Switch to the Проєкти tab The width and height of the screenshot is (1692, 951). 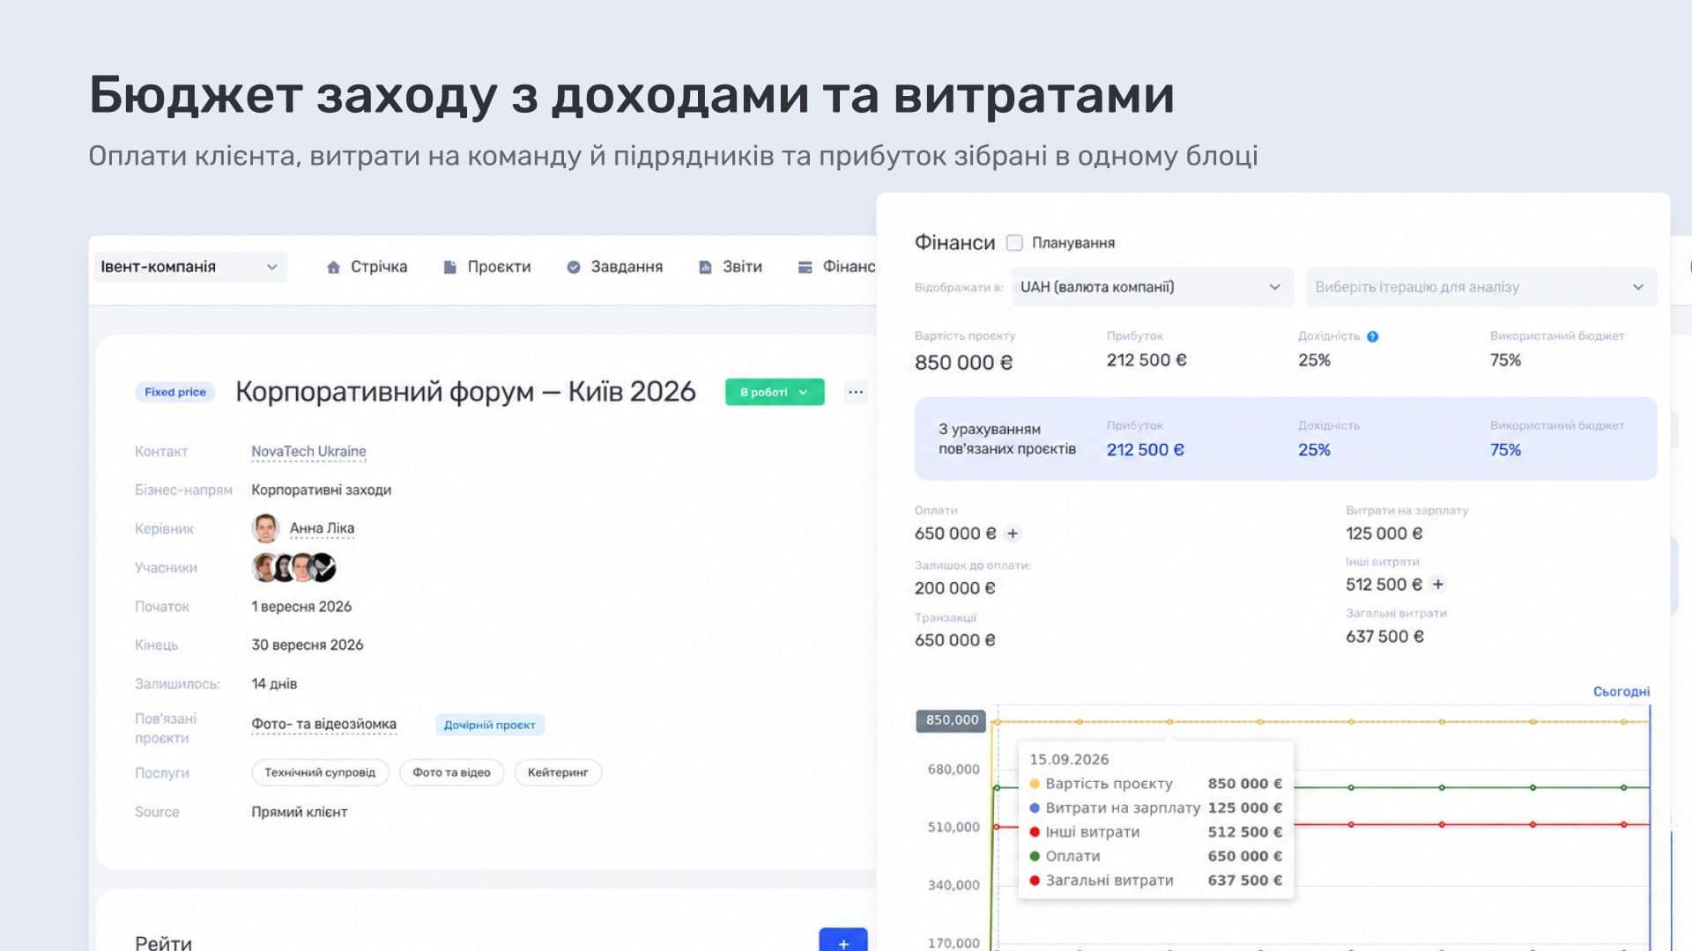(487, 267)
